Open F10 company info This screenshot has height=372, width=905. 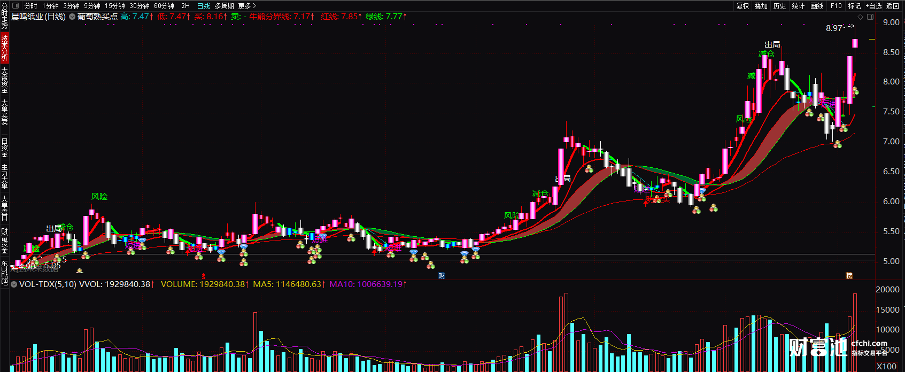click(x=836, y=6)
